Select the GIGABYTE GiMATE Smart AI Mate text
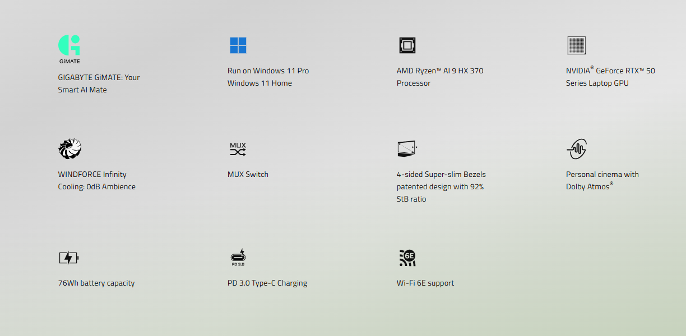 [x=99, y=83]
